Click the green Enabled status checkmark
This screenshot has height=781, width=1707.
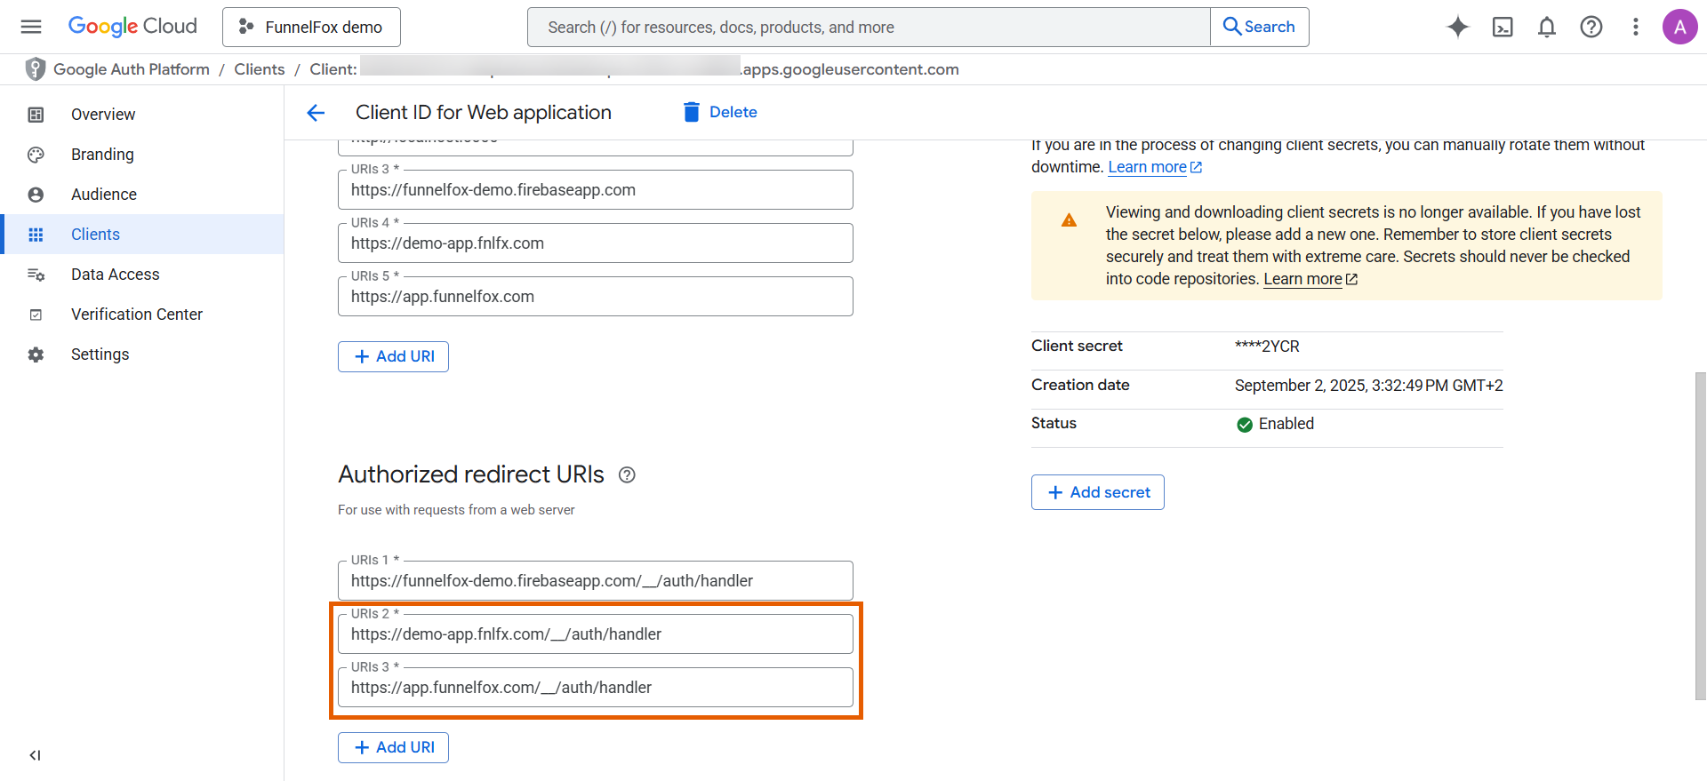point(1245,425)
